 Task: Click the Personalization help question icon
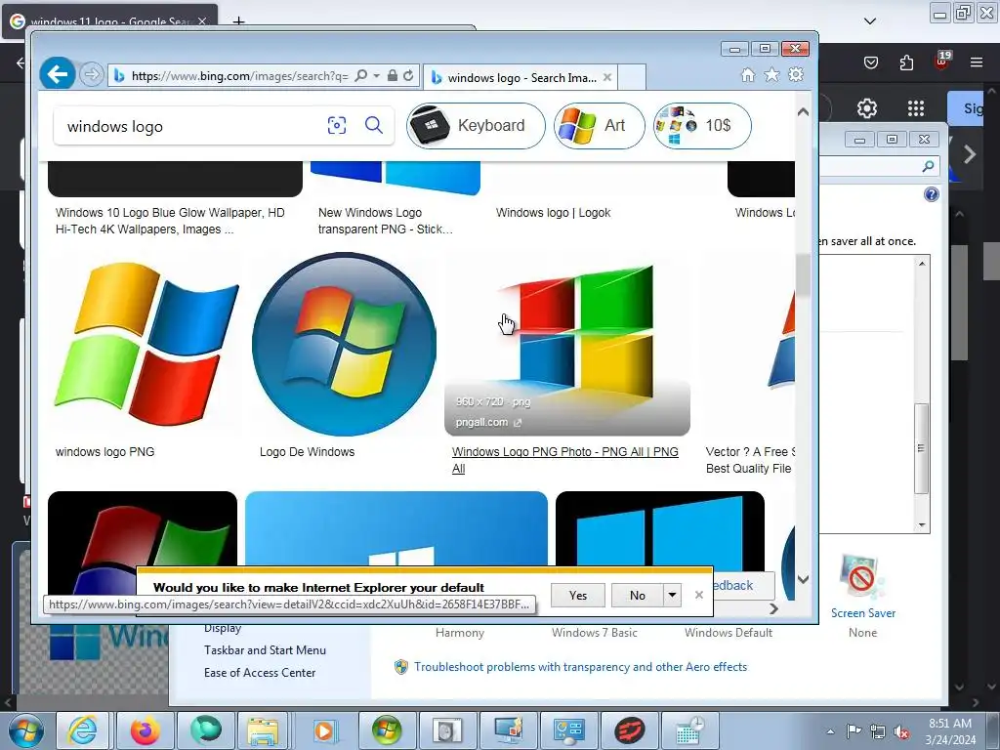click(x=931, y=194)
